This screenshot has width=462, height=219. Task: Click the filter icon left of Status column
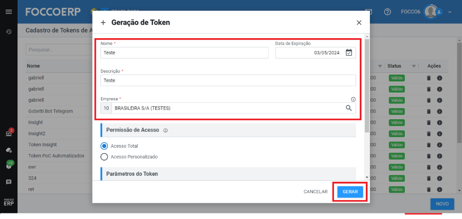point(380,66)
